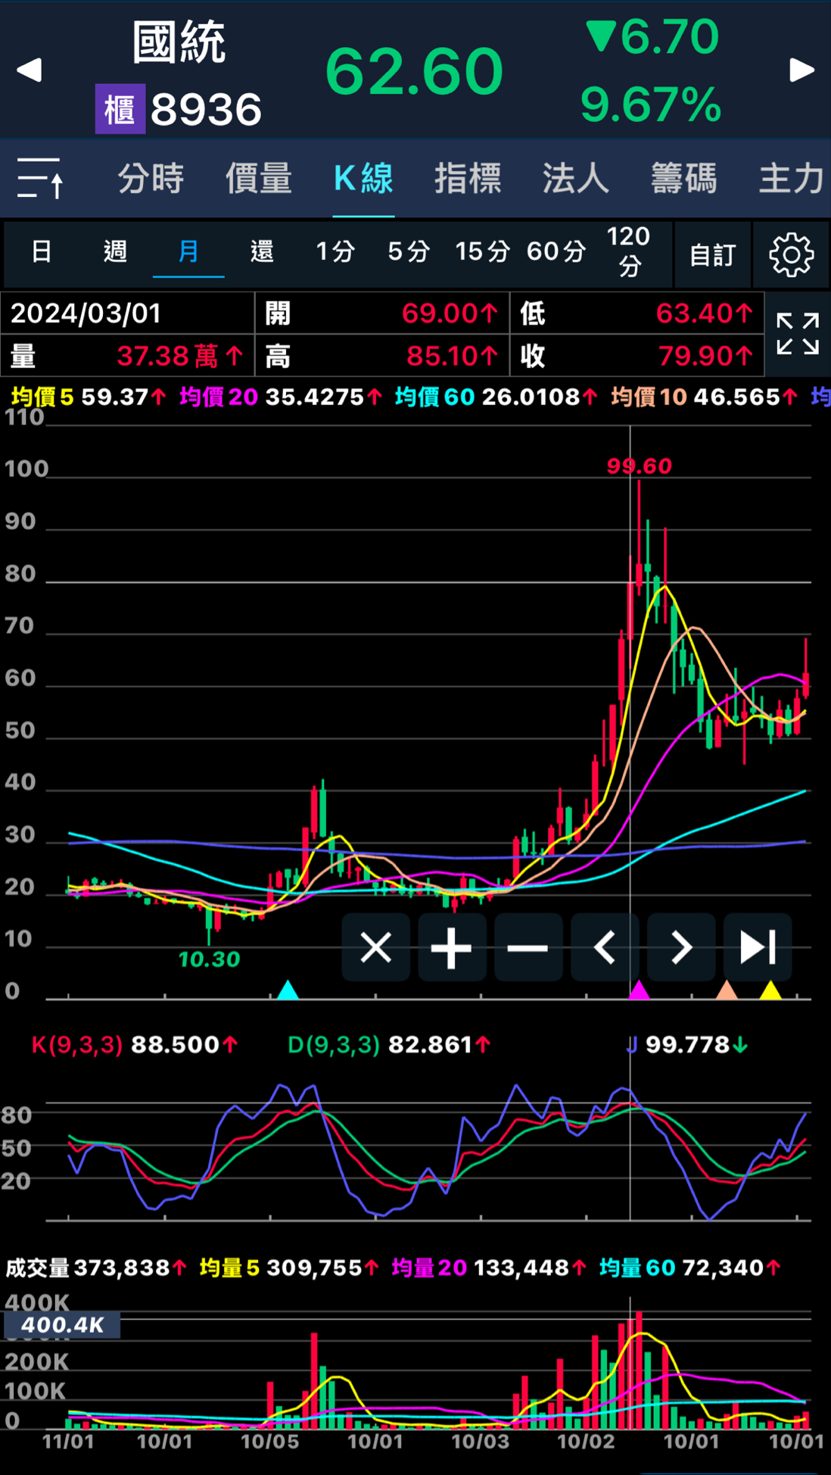The image size is (831, 1475).
Task: Open the sort list icon
Action: tap(40, 179)
